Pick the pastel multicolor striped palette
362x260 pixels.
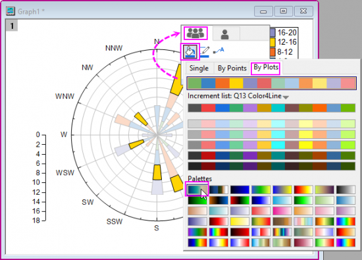point(303,221)
